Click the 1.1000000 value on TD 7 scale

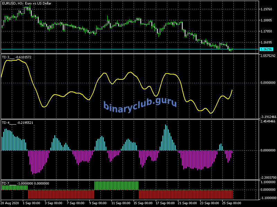(268, 182)
